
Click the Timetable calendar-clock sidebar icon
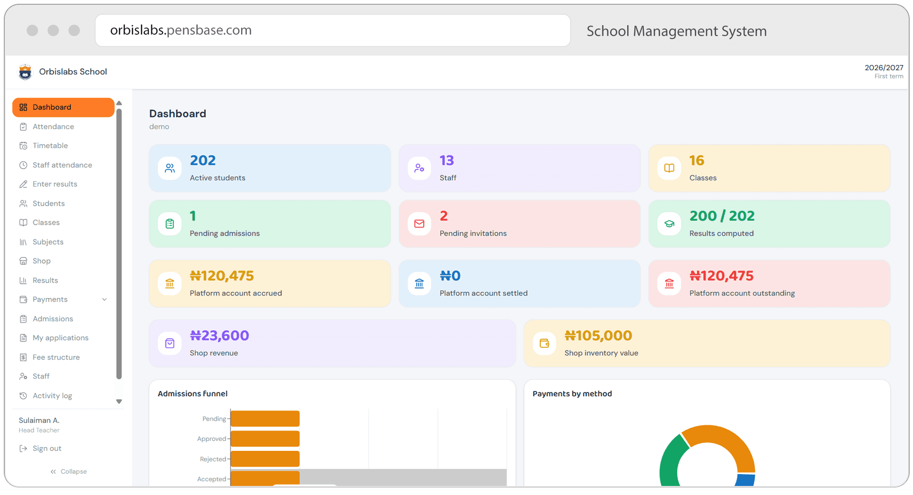[x=23, y=146]
